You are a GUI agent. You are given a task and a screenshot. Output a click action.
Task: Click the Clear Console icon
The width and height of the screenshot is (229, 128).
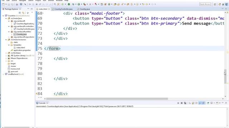click(x=190, y=103)
